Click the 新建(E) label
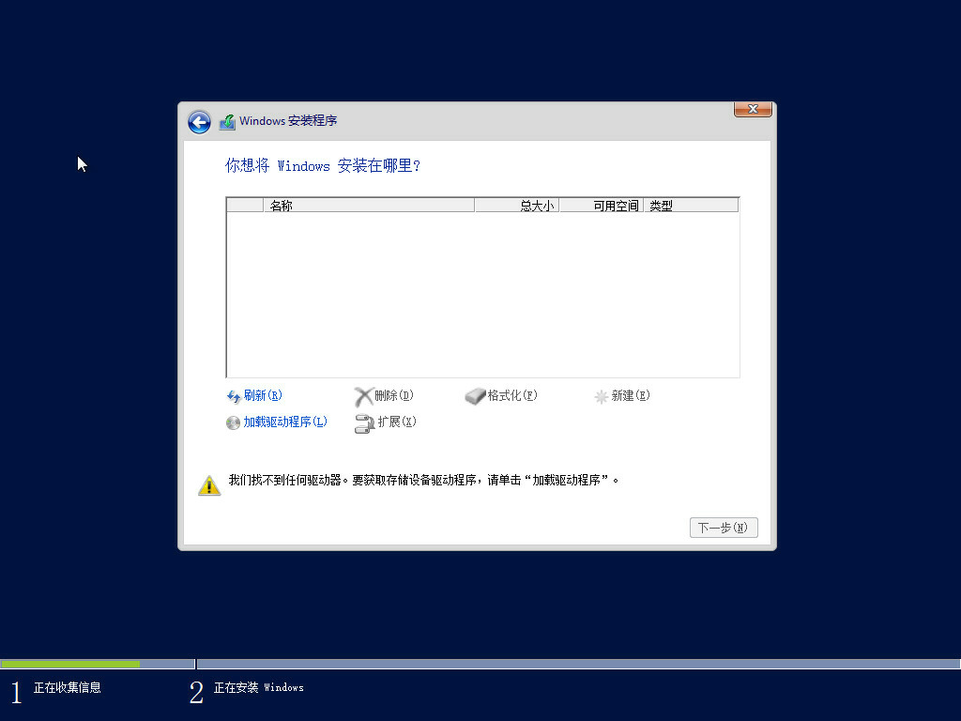Image resolution: width=961 pixels, height=721 pixels. [x=630, y=395]
